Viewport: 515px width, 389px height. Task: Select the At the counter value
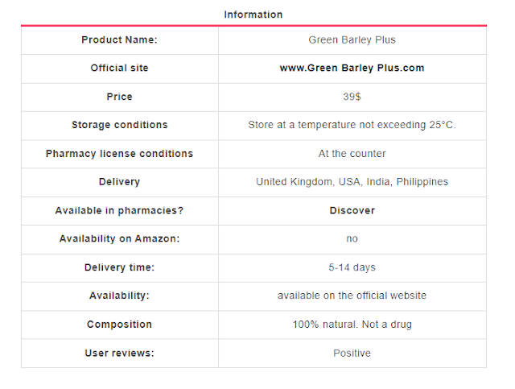352,154
